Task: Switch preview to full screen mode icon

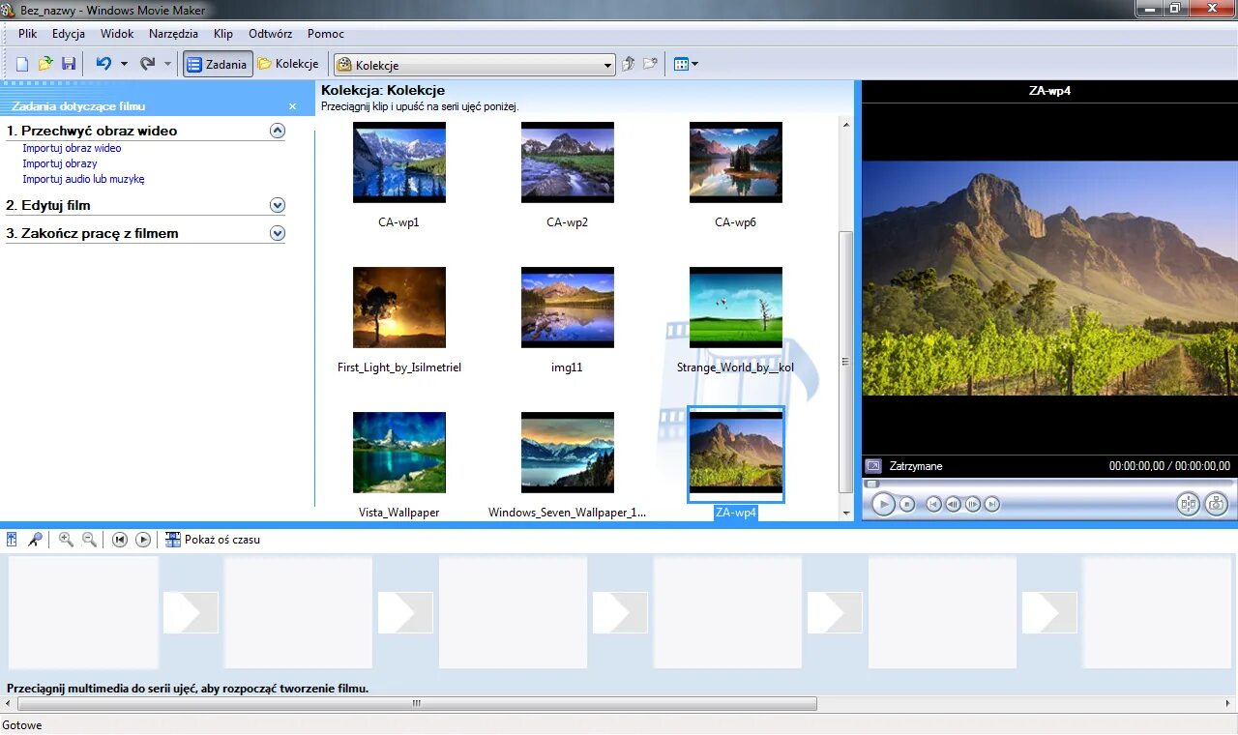Action: (875, 465)
